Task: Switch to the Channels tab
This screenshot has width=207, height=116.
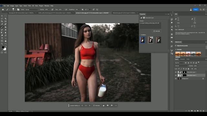Action: click(182, 59)
